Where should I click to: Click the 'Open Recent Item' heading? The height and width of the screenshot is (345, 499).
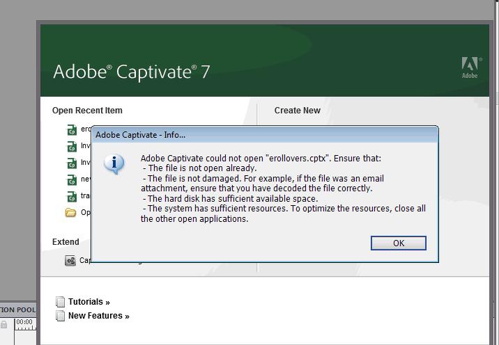pyautogui.click(x=87, y=110)
